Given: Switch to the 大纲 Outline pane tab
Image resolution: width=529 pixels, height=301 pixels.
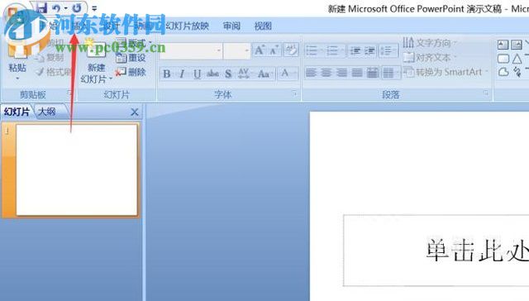Looking at the screenshot, I should (x=47, y=112).
